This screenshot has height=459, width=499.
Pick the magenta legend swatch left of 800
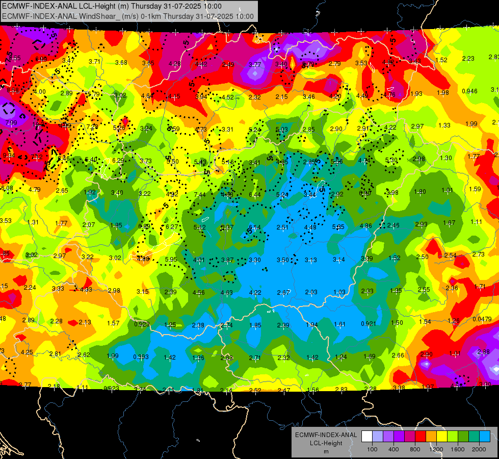tap(410, 437)
